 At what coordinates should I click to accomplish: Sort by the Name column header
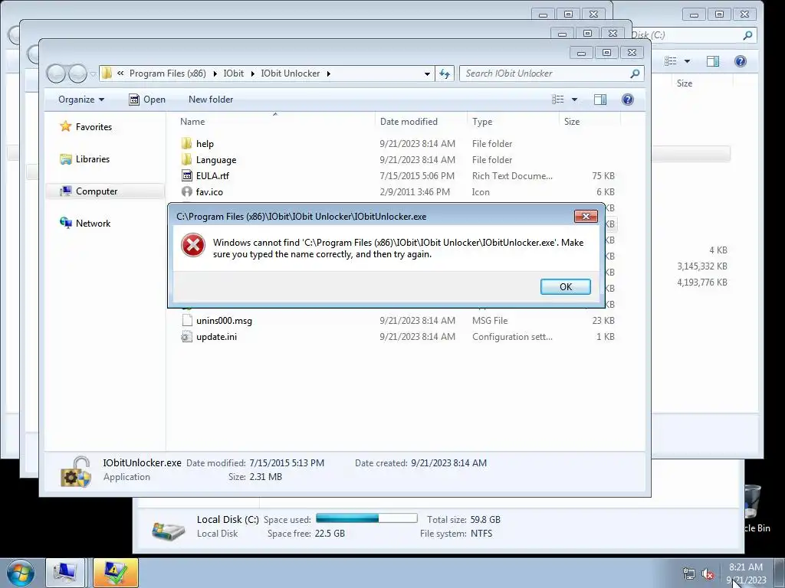[x=192, y=122]
